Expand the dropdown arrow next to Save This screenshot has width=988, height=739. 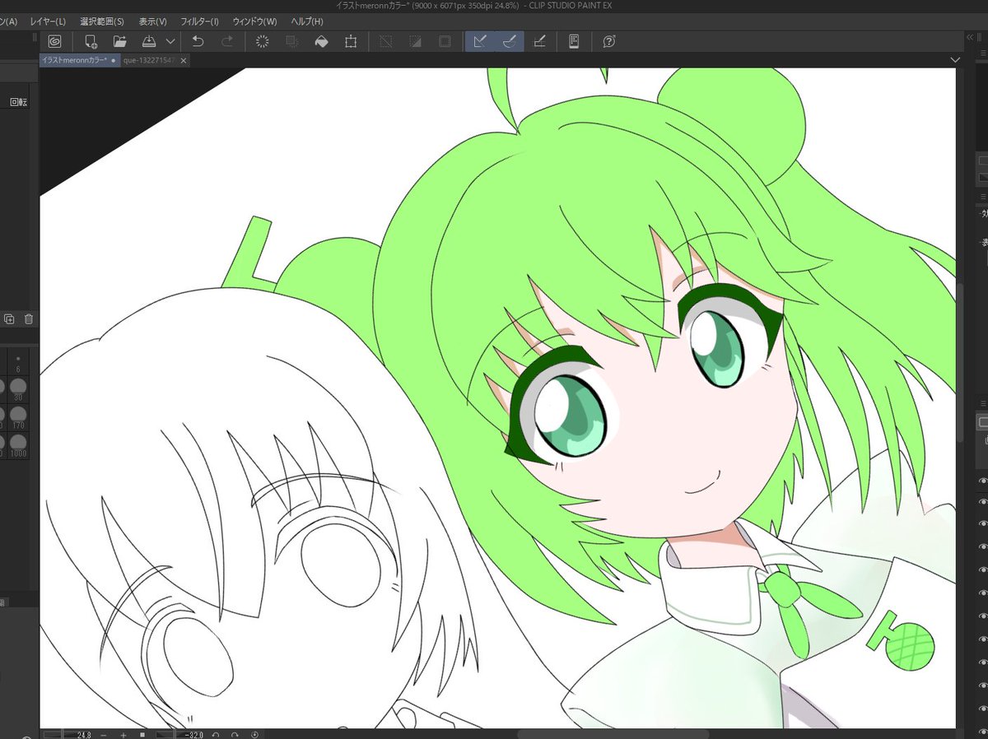[x=170, y=41]
